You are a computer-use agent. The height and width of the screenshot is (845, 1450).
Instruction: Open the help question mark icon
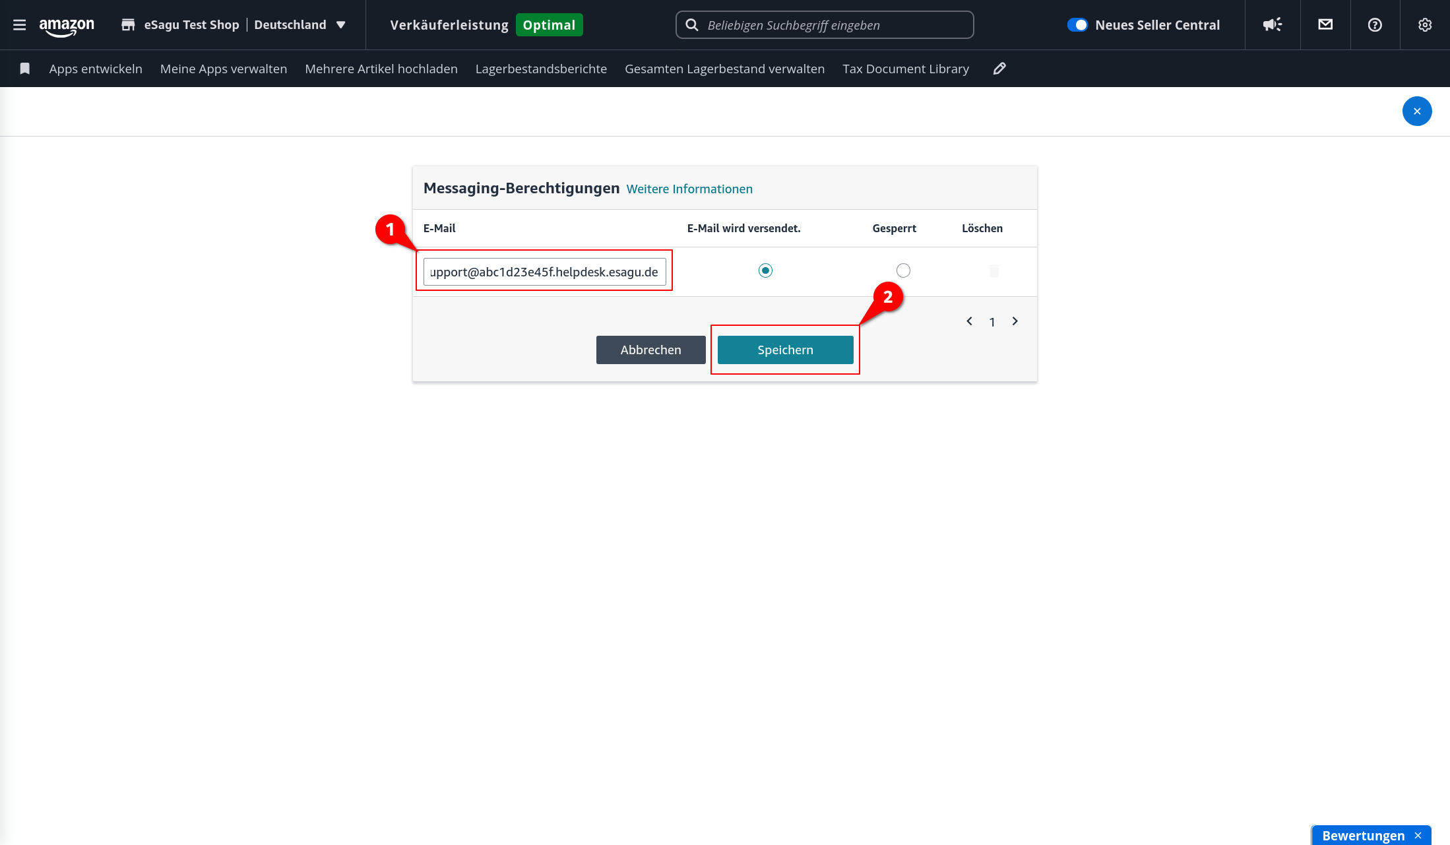click(1375, 25)
